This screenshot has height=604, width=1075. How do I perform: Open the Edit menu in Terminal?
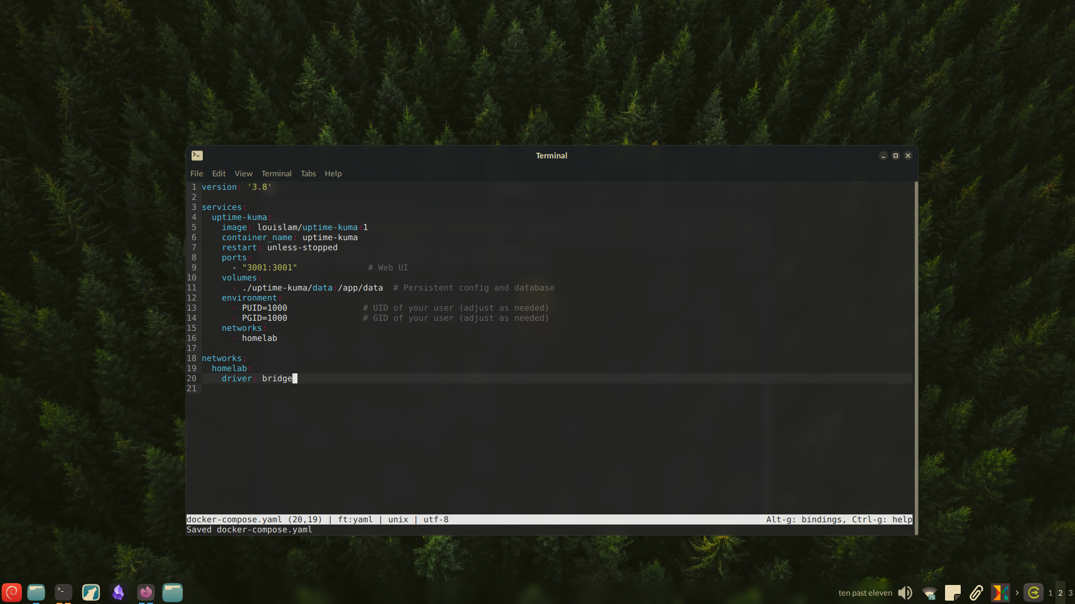219,174
